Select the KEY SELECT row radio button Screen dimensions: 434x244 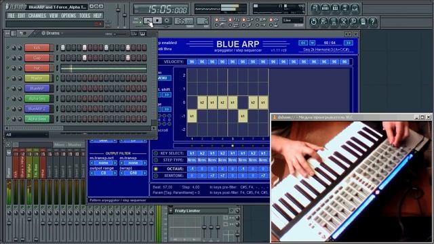tap(156, 153)
